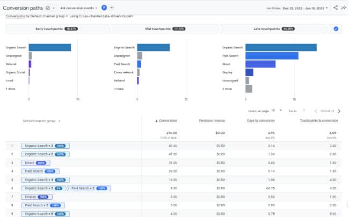Click the share report icon
349x217 pixels.
(x=336, y=8)
